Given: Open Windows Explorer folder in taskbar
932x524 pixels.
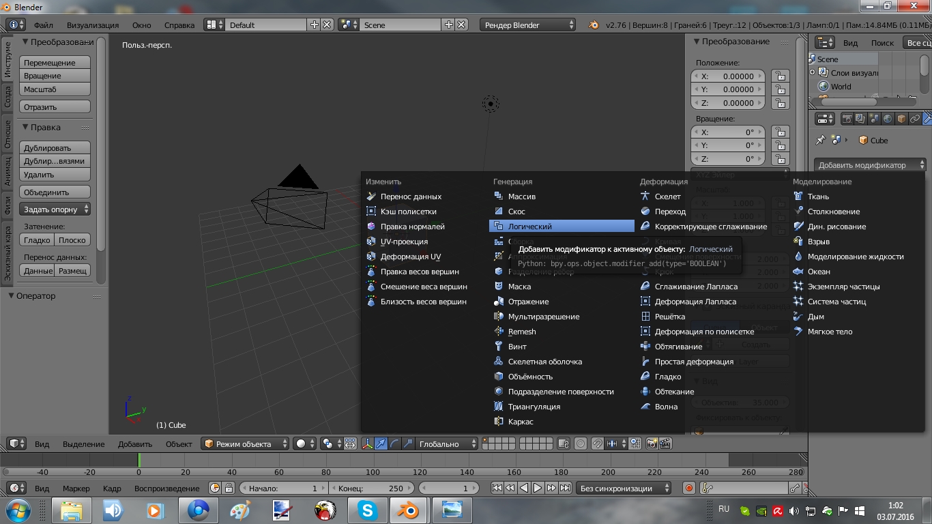Looking at the screenshot, I should [x=72, y=510].
